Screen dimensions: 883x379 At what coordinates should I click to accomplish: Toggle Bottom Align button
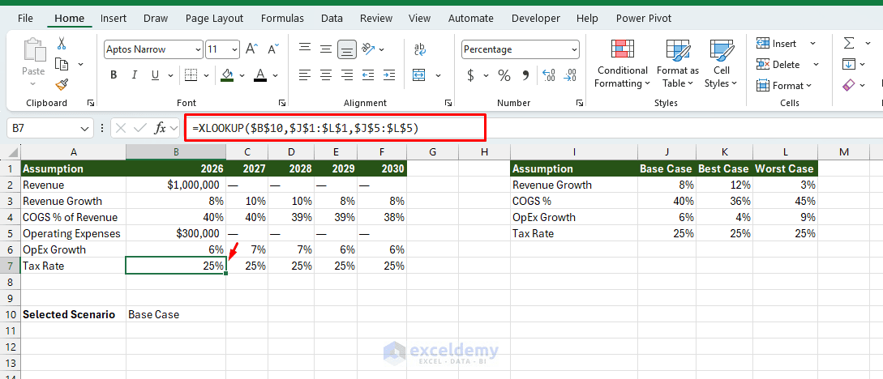(347, 49)
